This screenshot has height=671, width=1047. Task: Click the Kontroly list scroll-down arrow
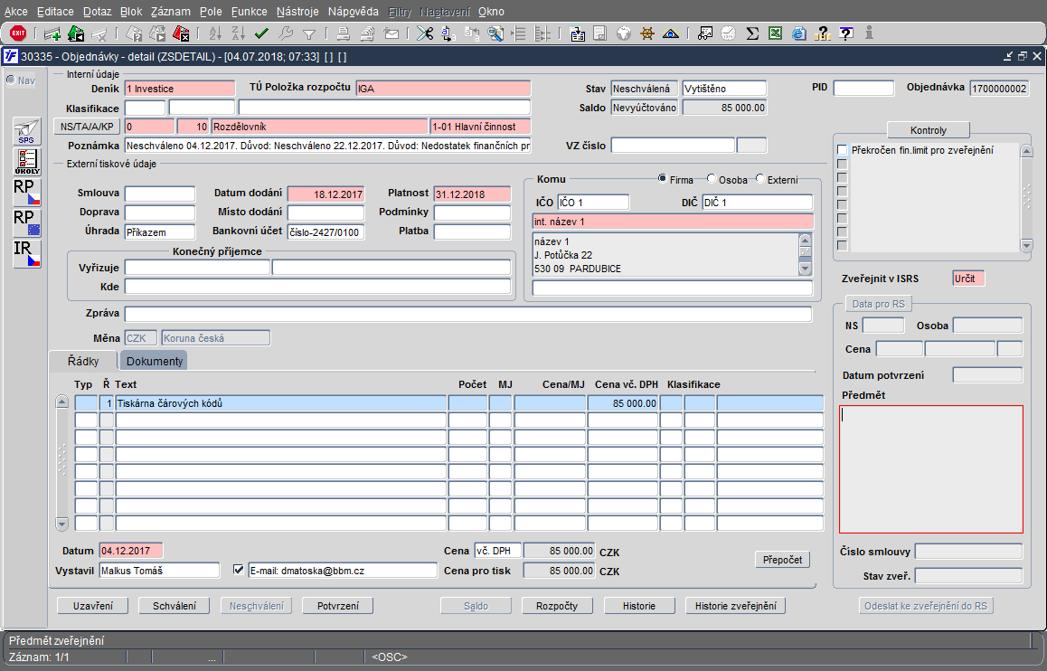coord(1027,246)
